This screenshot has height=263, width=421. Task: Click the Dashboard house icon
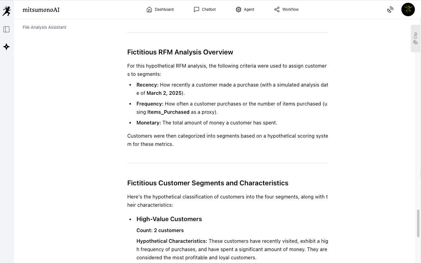point(149,9)
